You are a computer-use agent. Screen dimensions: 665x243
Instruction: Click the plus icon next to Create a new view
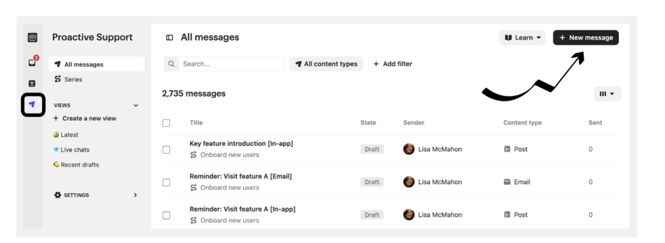tap(56, 118)
